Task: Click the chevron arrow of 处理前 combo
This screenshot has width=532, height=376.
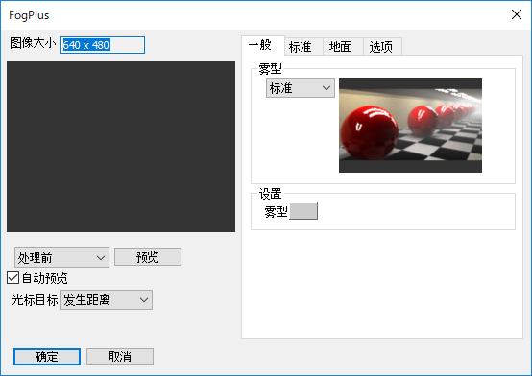Action: (101, 258)
